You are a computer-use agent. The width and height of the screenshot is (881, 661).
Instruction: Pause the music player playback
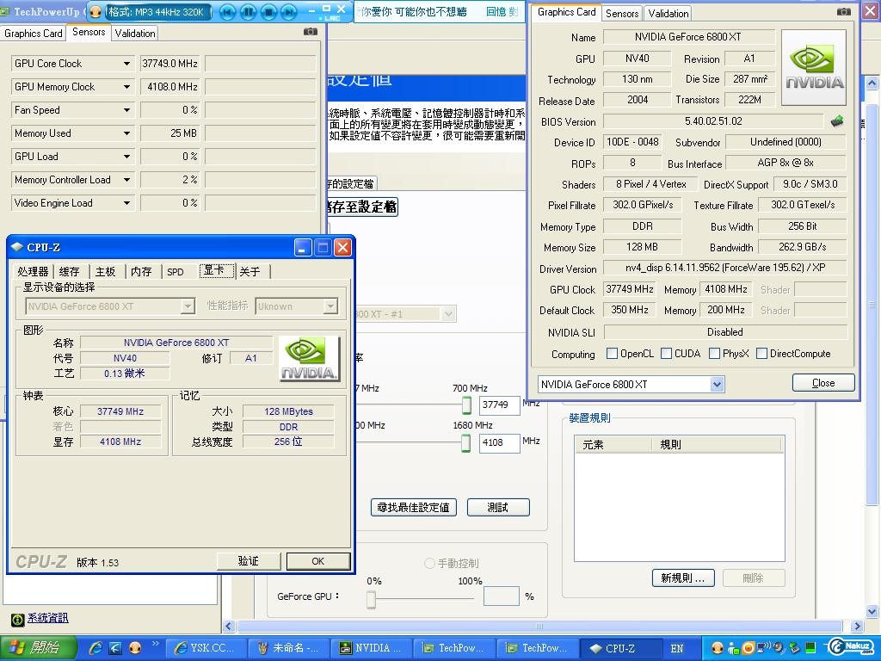(x=248, y=12)
